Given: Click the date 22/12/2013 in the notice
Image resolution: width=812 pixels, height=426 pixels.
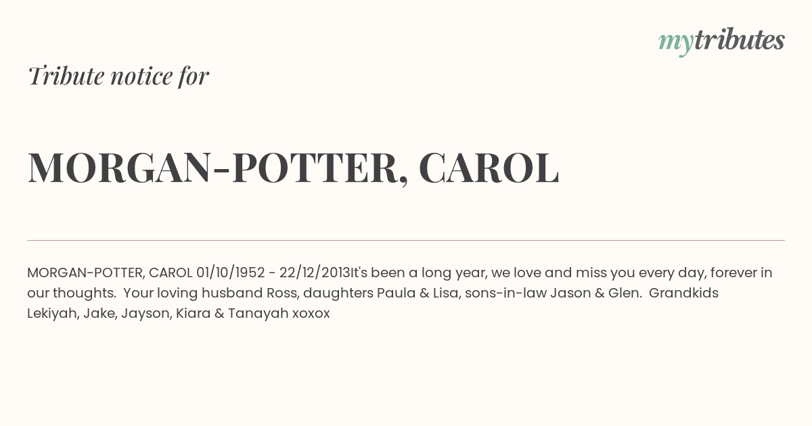Looking at the screenshot, I should (x=315, y=273).
